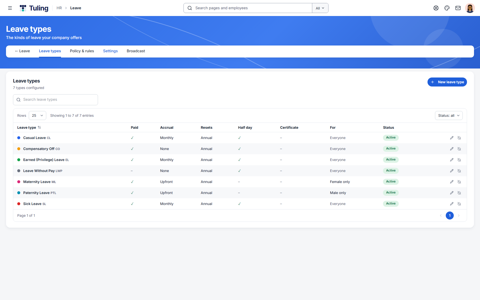Viewport: 480px width, 300px height.
Task: Select the Leave types tab
Action: tap(50, 51)
